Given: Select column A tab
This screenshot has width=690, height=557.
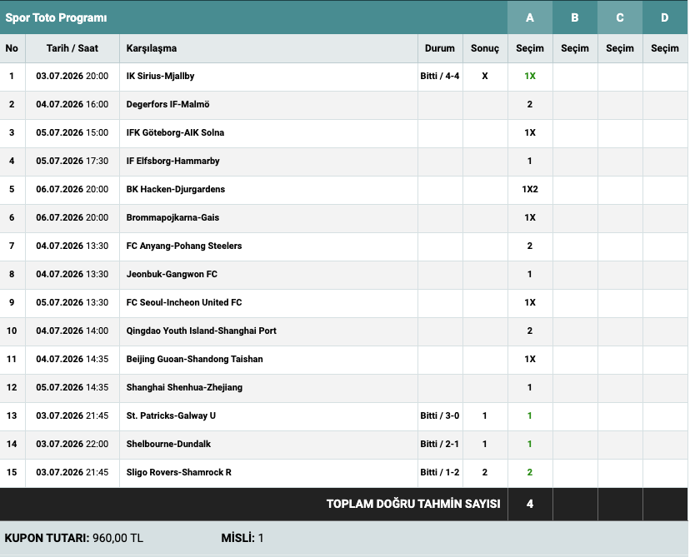Looking at the screenshot, I should pyautogui.click(x=530, y=17).
